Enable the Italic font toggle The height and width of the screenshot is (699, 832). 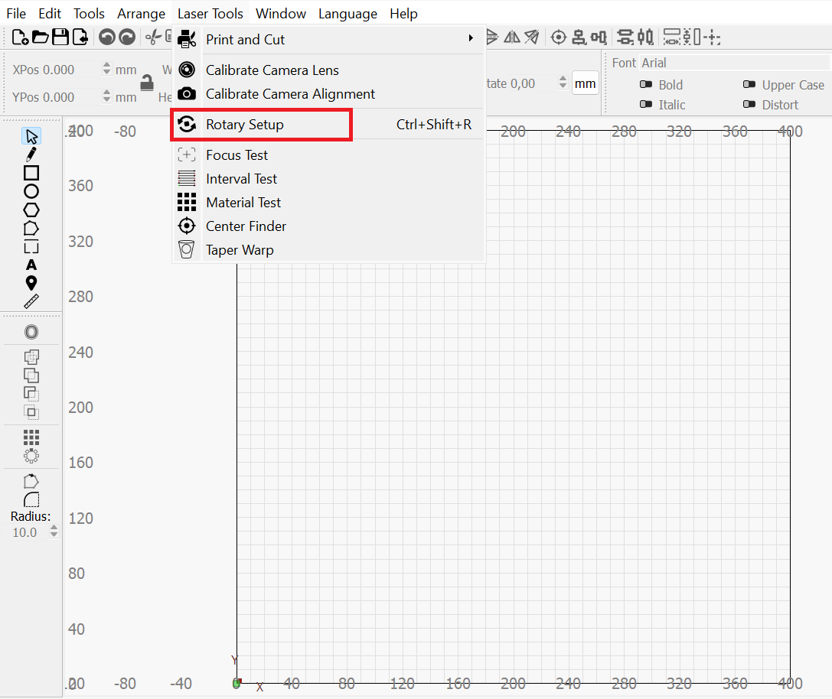[646, 105]
